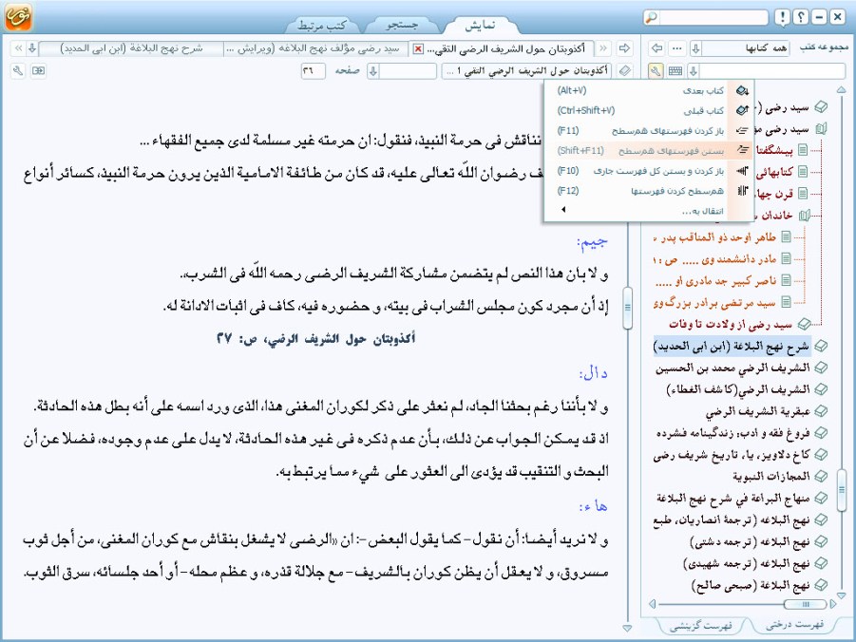Image resolution: width=856 pixels, height=642 pixels.
Task: Click the double-chevron tab scroll at far left
Action: (x=19, y=48)
